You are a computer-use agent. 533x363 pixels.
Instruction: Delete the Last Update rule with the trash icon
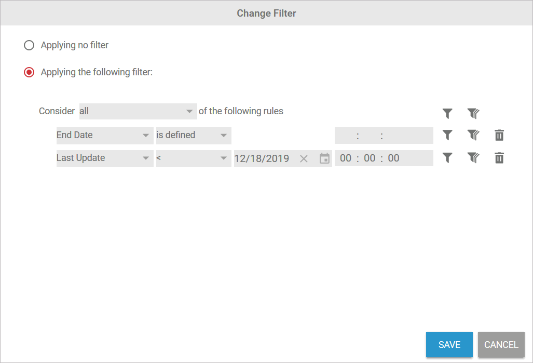click(499, 158)
